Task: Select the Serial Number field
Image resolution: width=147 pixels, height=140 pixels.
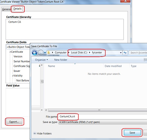Action: pos(22,61)
